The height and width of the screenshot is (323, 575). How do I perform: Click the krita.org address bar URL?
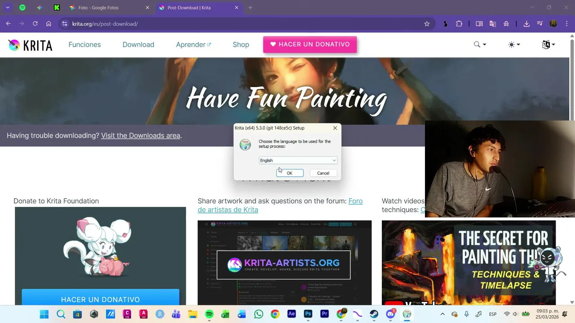coord(105,24)
